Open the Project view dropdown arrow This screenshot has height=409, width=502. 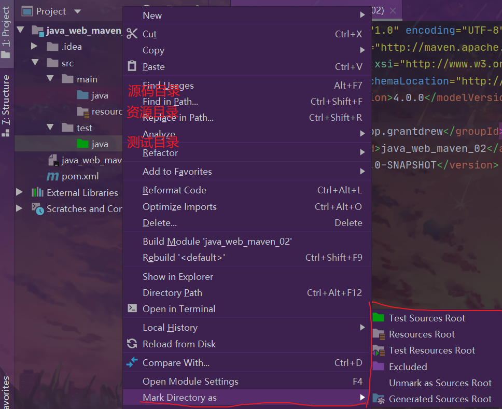coord(77,11)
